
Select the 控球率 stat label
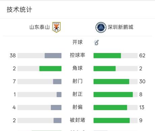click(x=77, y=55)
